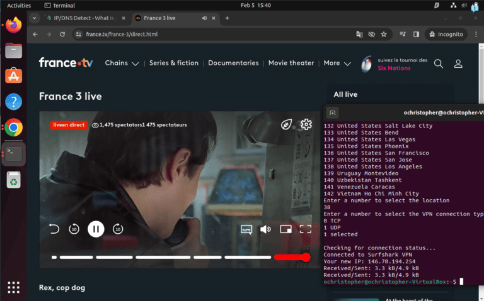Mute the video player volume
The width and height of the screenshot is (484, 301).
tap(266, 229)
